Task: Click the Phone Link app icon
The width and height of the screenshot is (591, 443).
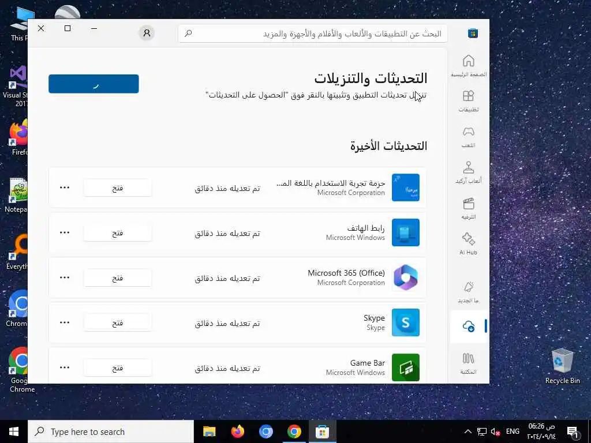Action: coord(406,232)
